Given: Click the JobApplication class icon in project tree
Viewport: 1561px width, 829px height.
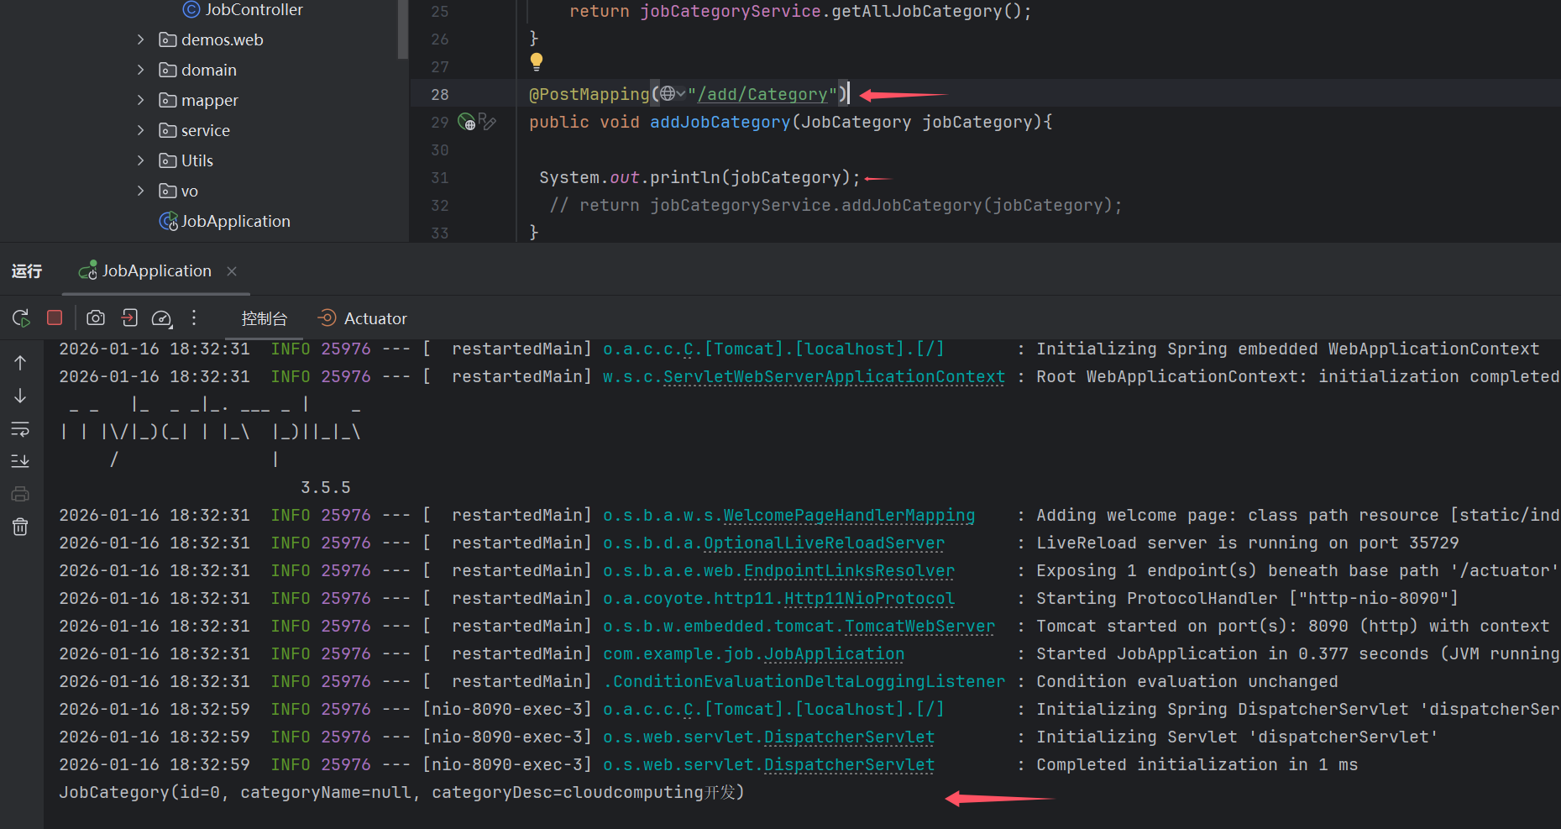Looking at the screenshot, I should coord(168,221).
